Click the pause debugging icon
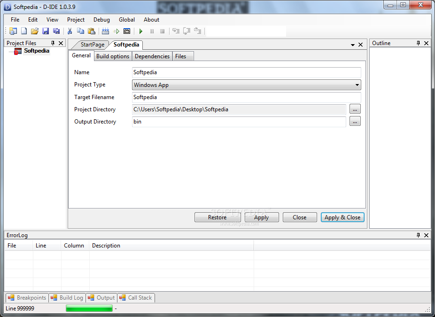 pos(152,31)
